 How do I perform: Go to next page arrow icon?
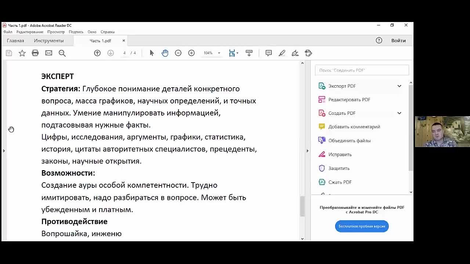tap(111, 53)
